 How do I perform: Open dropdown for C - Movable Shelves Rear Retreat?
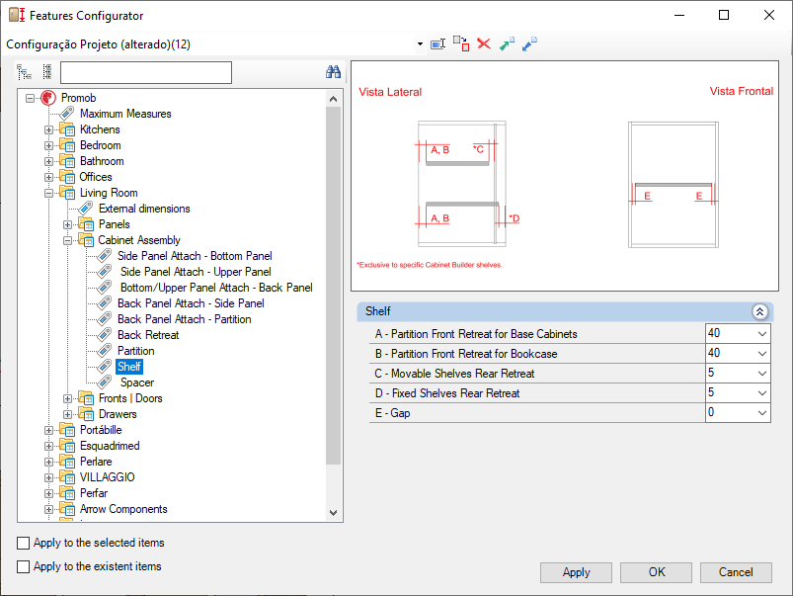(x=762, y=374)
